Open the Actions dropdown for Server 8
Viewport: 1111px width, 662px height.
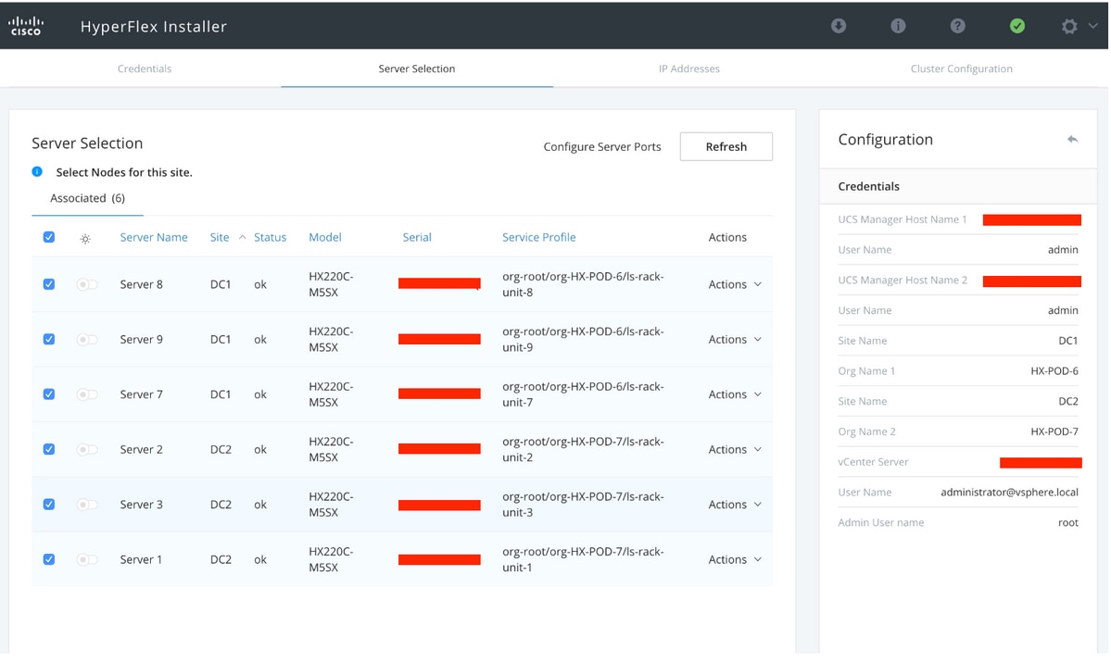735,284
